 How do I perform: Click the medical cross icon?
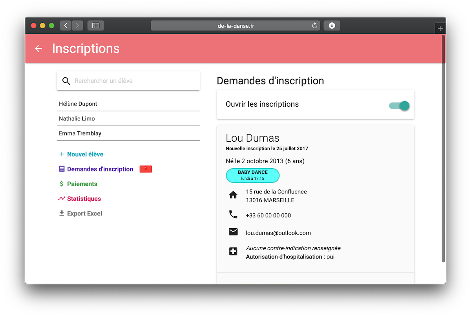click(233, 252)
